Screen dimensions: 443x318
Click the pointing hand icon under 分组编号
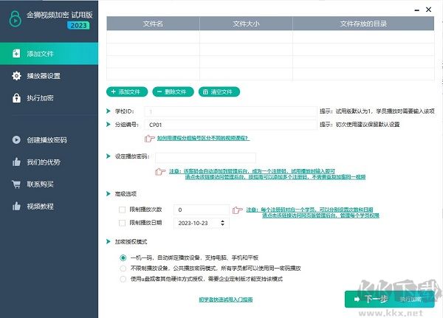(149, 139)
